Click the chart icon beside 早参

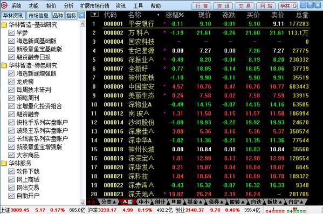point(11,32)
